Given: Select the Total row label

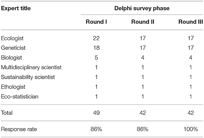Looking at the screenshot, I should point(7,113).
